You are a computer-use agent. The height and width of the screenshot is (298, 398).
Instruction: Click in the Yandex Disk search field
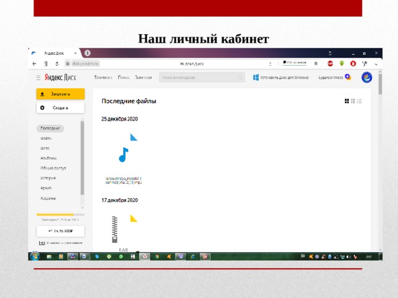(x=202, y=77)
